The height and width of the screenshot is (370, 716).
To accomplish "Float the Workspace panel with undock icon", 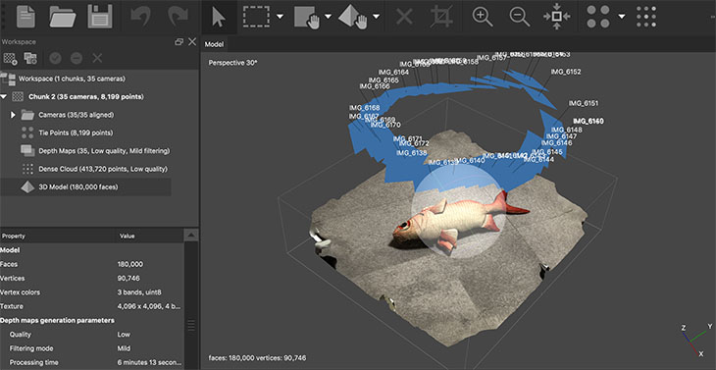I will pos(179,42).
